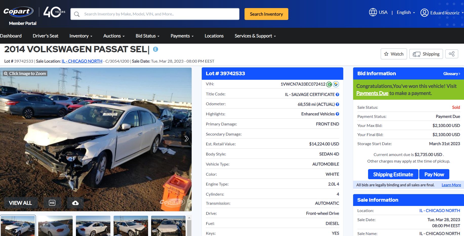Click the March 31st 2023 storage date
The width and height of the screenshot is (464, 236).
point(445,144)
